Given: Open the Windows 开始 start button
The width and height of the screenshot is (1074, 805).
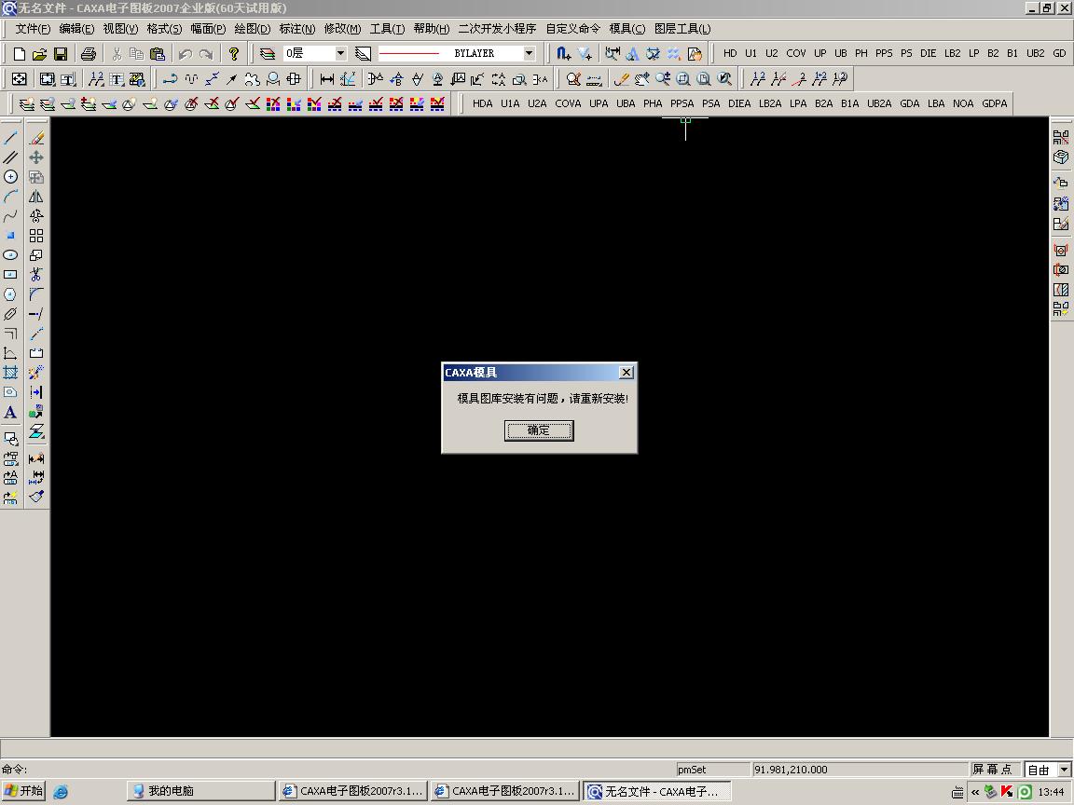Looking at the screenshot, I should [22, 791].
